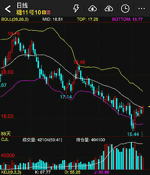This screenshot has width=150, height=175.
Task: Click the yellow D badge next to contract name
Action: pyautogui.click(x=44, y=12)
